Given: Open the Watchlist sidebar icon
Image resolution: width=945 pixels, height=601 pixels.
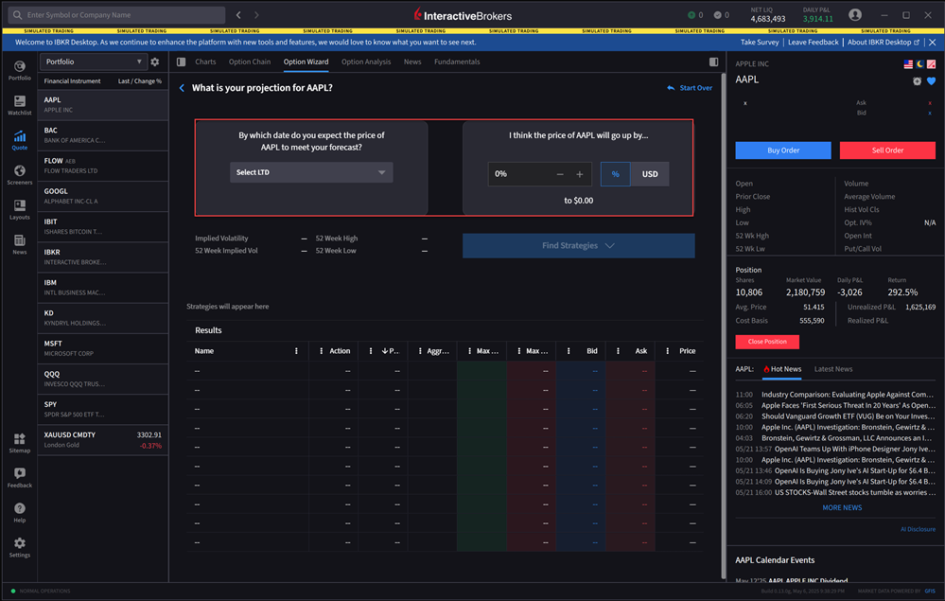Looking at the screenshot, I should [19, 105].
